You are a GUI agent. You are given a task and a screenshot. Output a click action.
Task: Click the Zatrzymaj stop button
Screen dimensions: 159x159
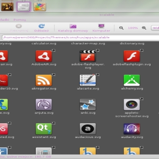(19, 28)
